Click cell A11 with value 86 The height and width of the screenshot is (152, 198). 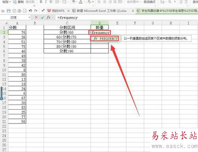17,74
